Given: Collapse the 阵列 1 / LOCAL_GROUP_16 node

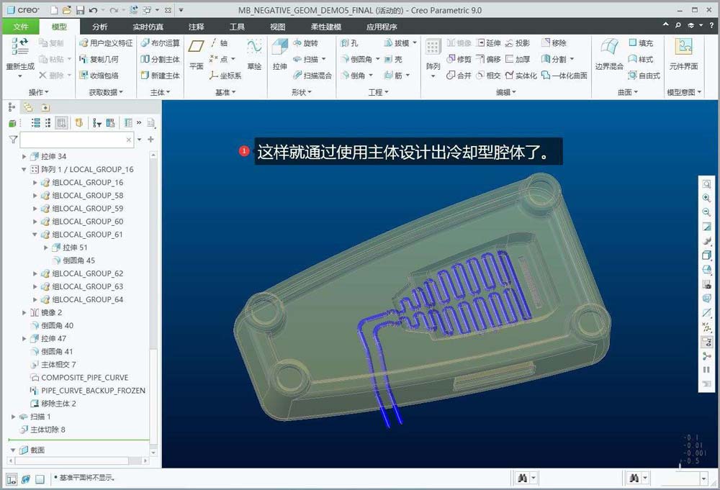Looking at the screenshot, I should (x=24, y=170).
